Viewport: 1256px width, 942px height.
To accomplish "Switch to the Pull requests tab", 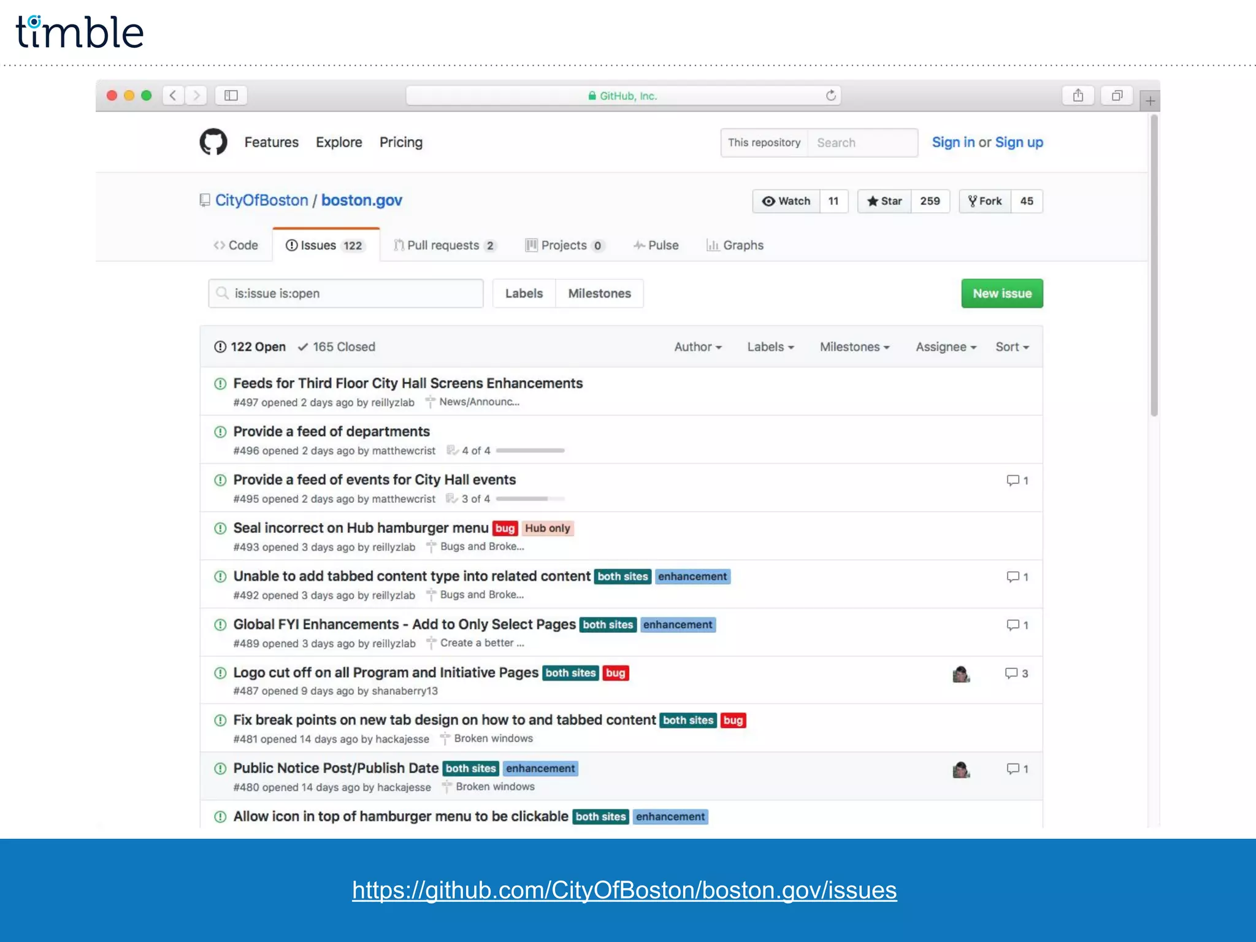I will 443,245.
